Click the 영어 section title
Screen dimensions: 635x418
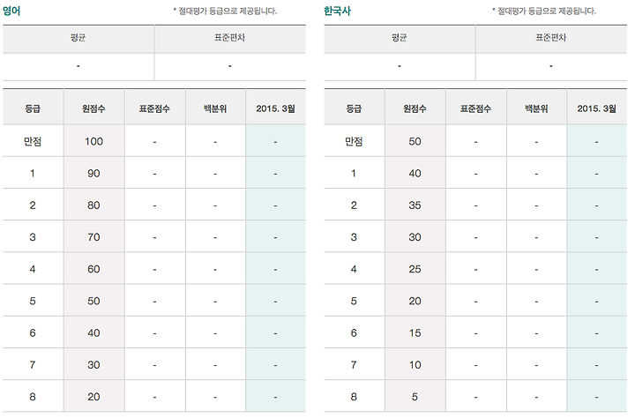click(11, 11)
